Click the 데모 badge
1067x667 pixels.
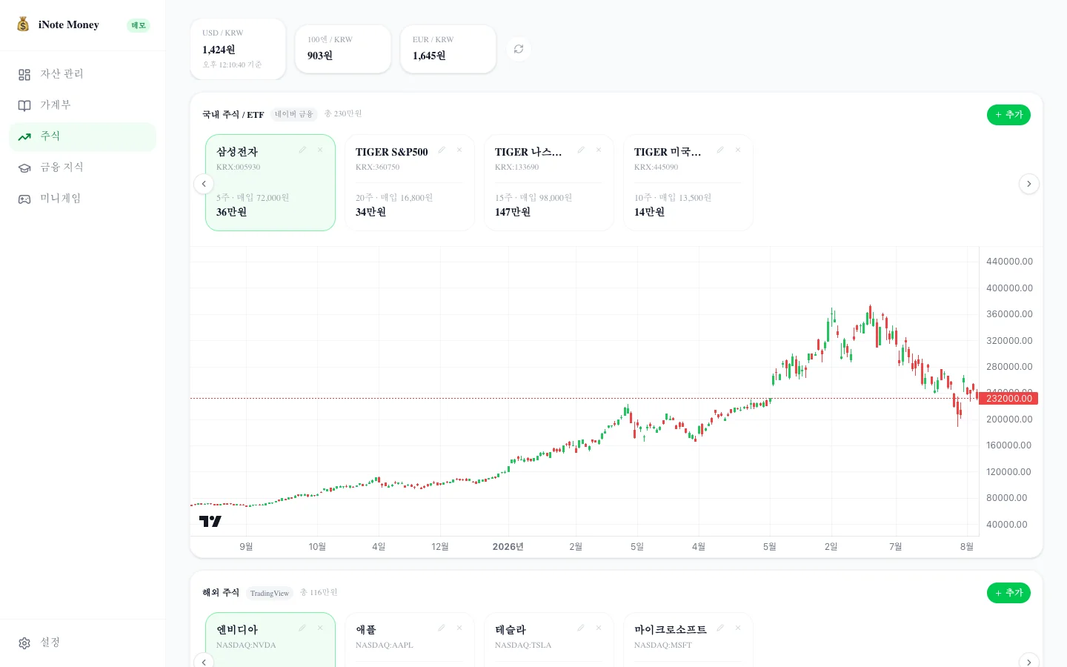tap(139, 25)
